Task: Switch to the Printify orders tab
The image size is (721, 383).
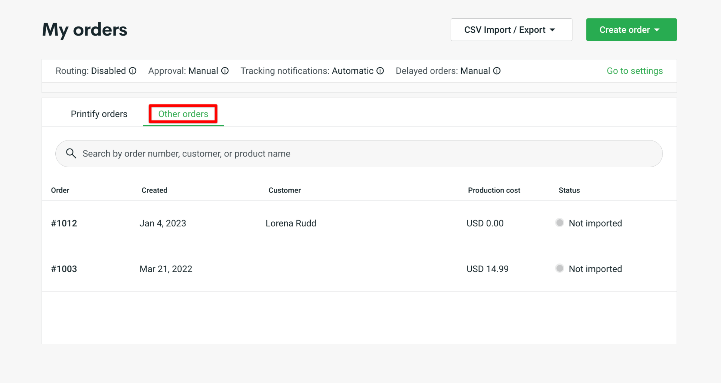Action: pos(99,114)
